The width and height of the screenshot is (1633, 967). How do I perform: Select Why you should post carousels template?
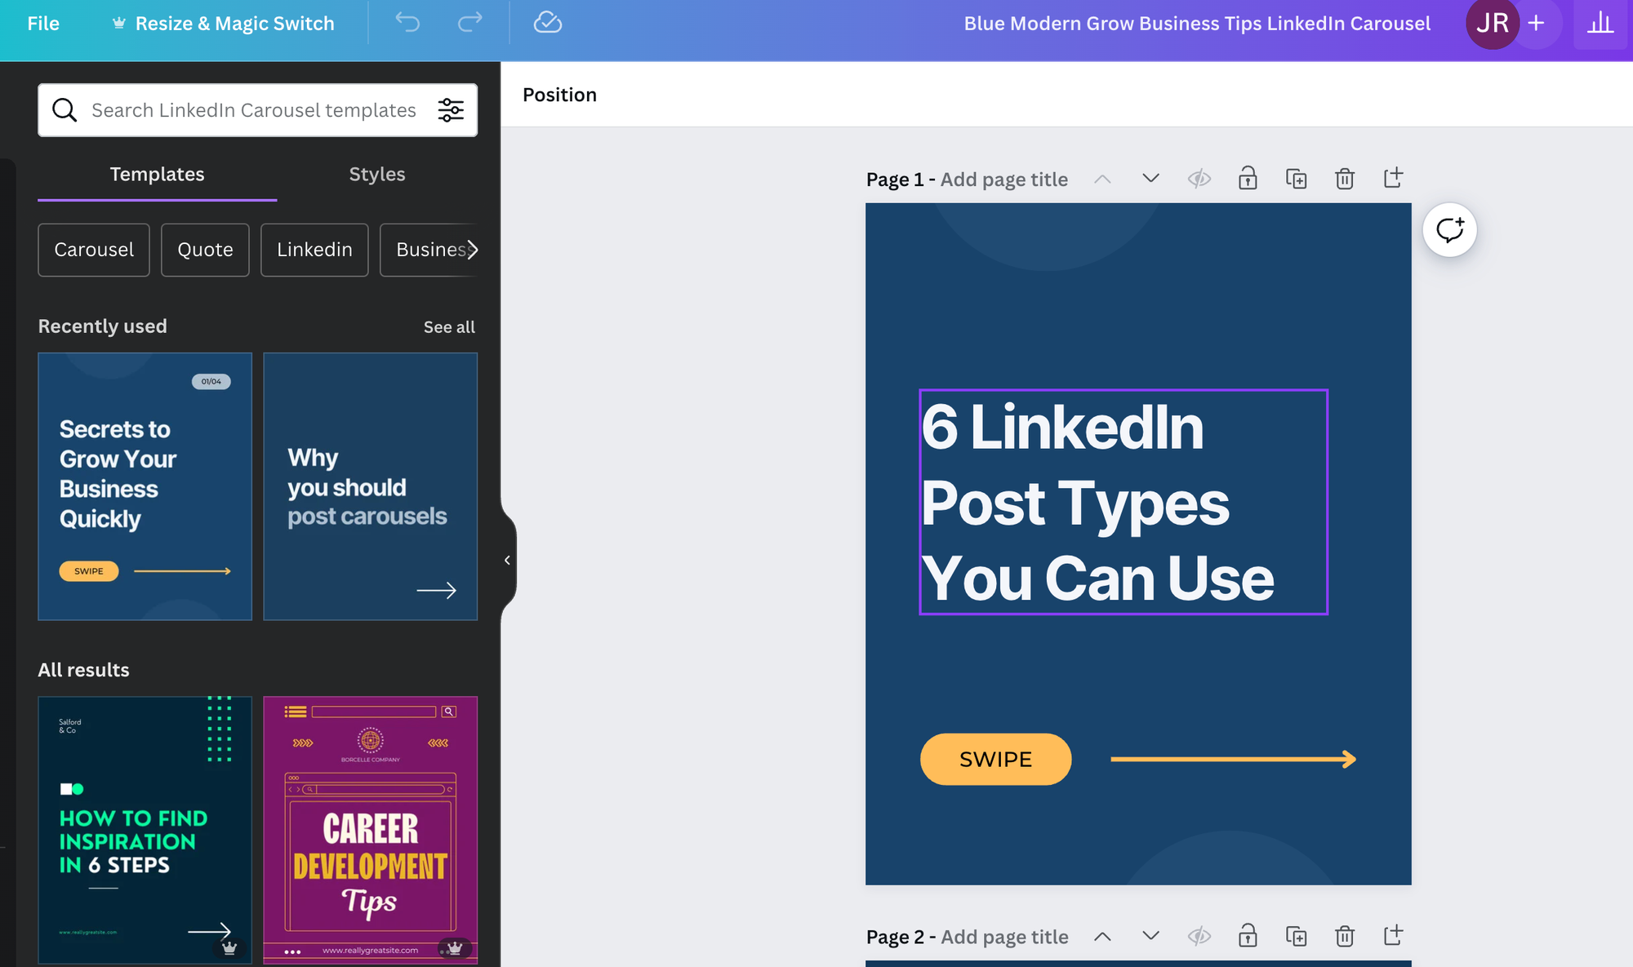[x=371, y=486]
